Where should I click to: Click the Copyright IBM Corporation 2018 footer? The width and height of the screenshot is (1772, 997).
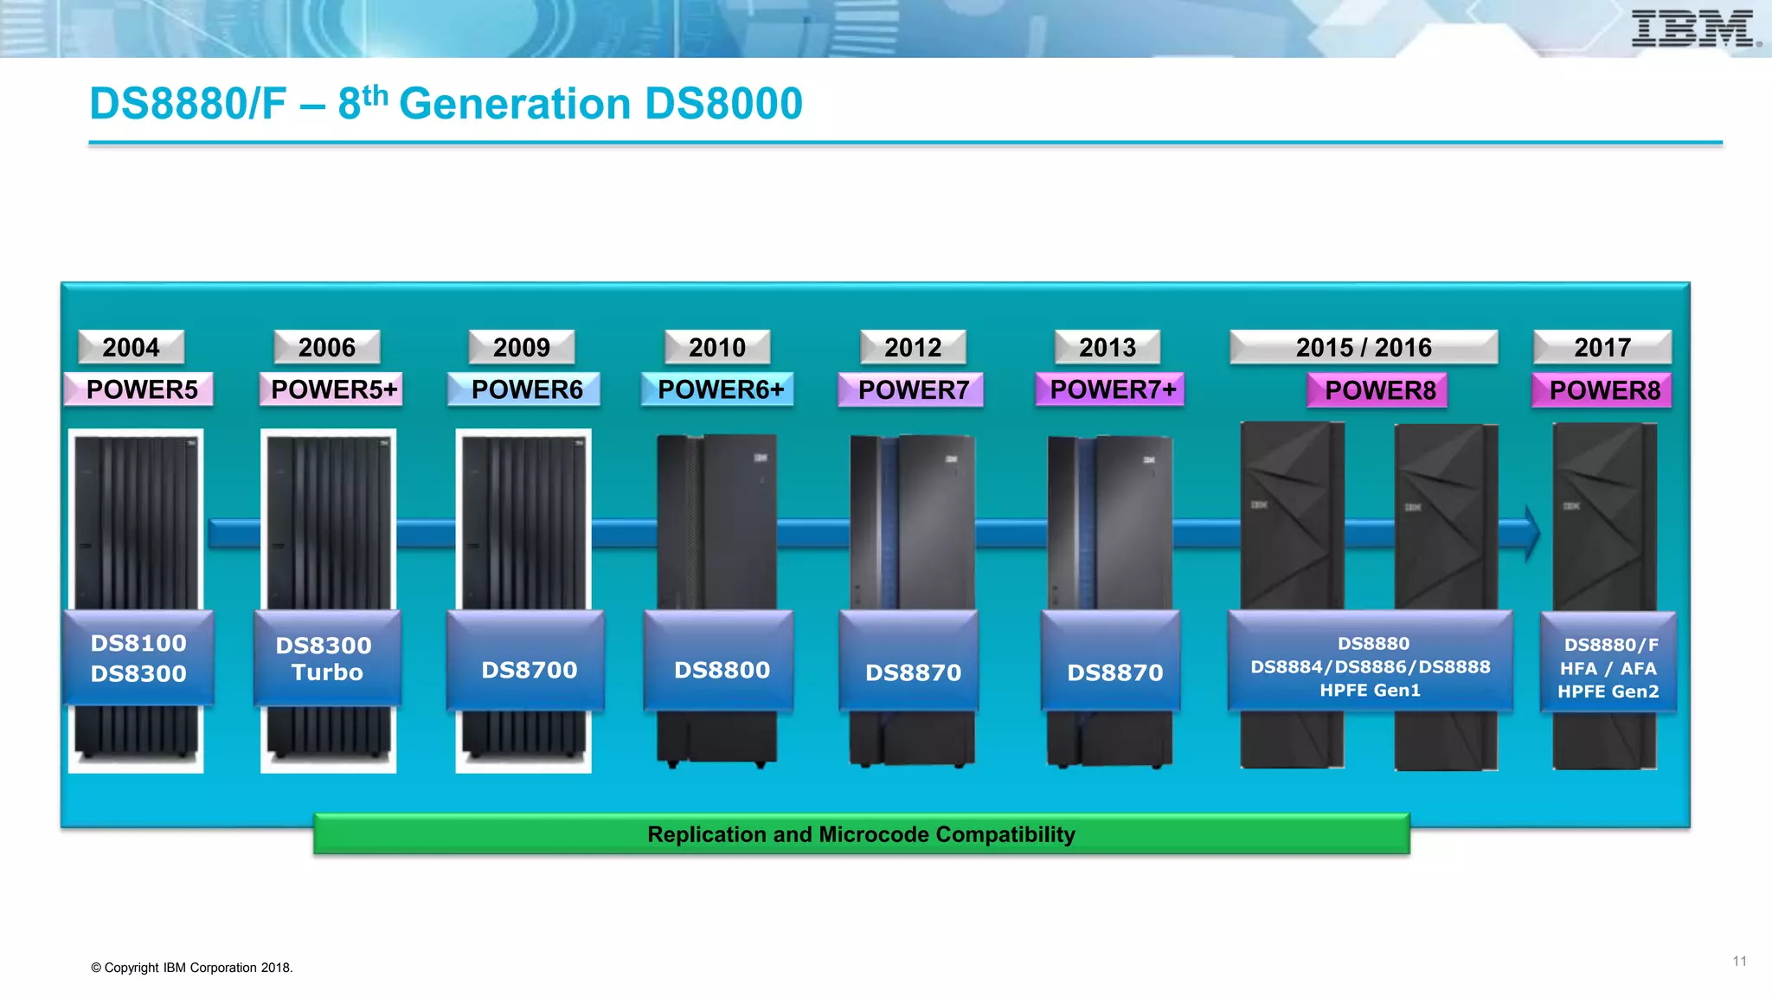tap(192, 968)
